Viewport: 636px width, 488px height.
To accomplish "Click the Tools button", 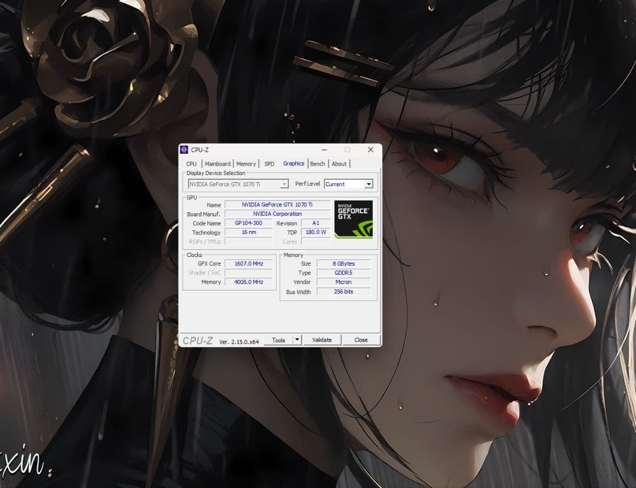I will click(x=279, y=340).
